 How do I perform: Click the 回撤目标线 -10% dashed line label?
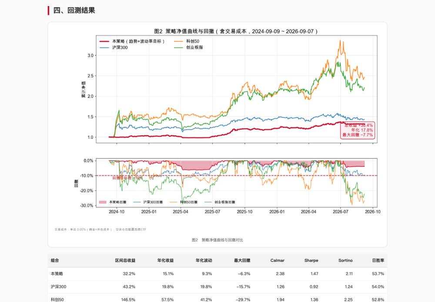[x=127, y=178]
